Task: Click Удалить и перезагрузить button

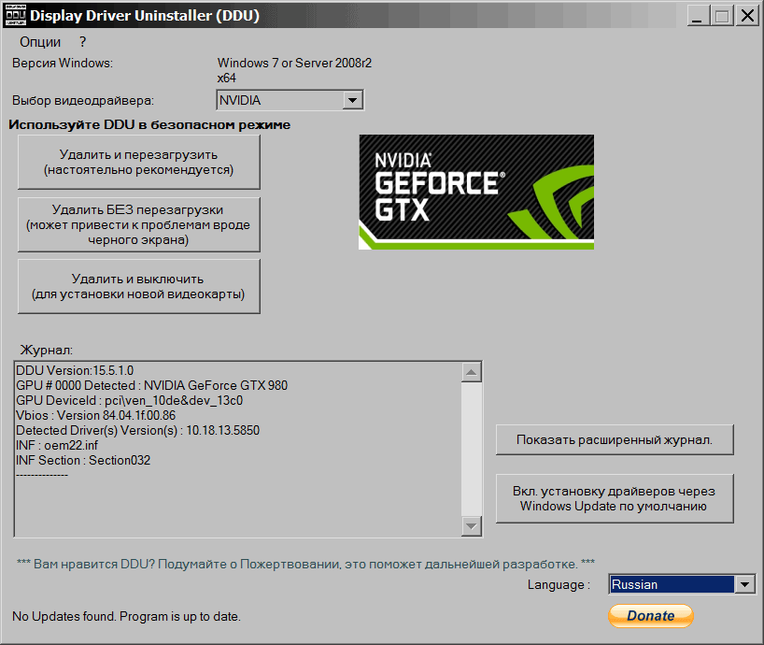Action: (x=138, y=162)
